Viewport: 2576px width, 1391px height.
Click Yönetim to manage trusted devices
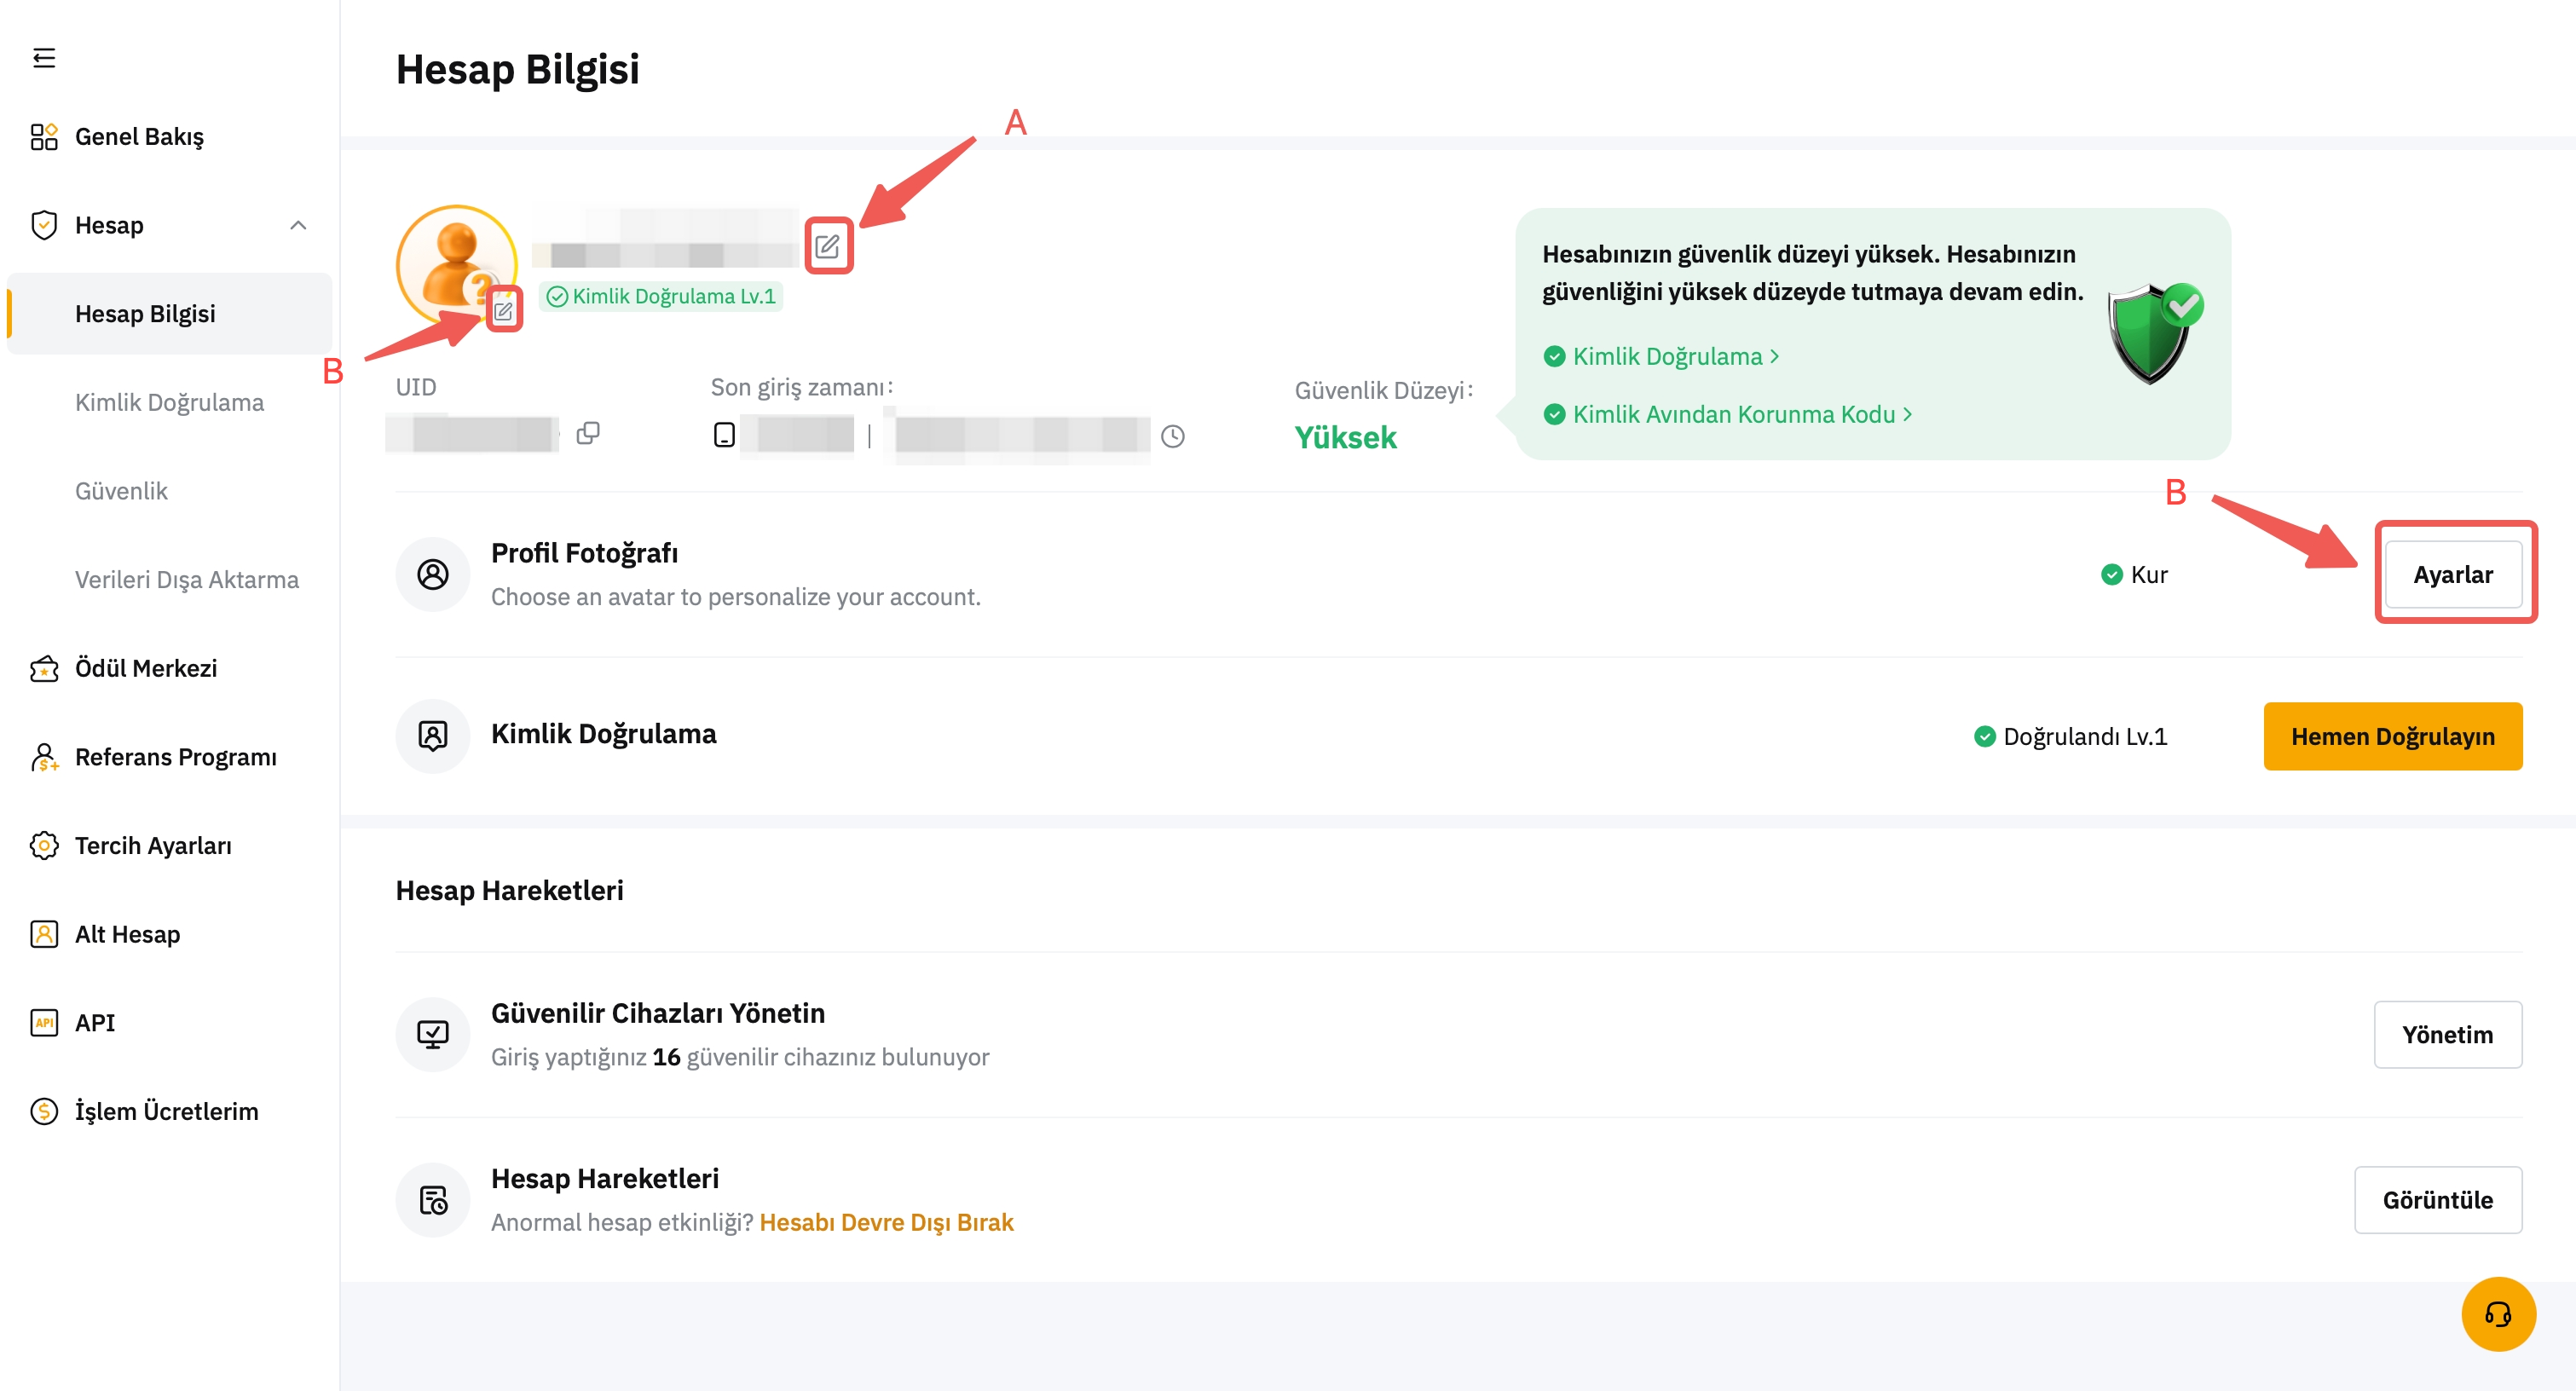coord(2447,1034)
